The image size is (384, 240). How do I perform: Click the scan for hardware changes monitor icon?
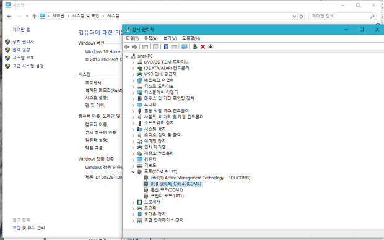(185, 47)
